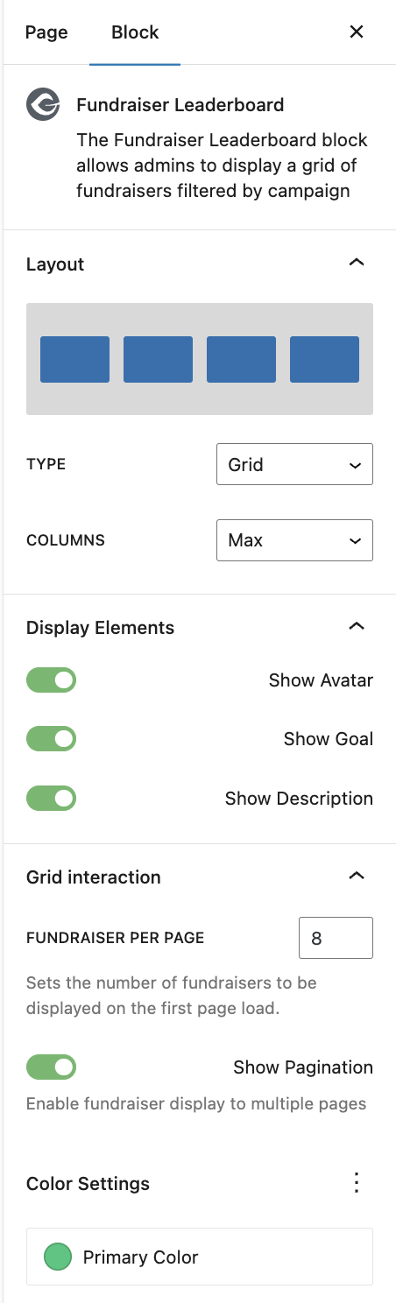The height and width of the screenshot is (1303, 396).
Task: Collapse the Layout section chevron
Action: [x=357, y=264]
